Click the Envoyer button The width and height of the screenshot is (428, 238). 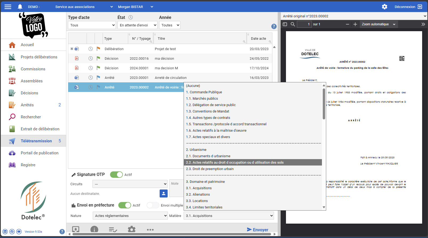(257, 229)
